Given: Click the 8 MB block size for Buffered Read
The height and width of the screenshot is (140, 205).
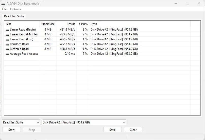Looking at the screenshot, I should pos(48,49).
